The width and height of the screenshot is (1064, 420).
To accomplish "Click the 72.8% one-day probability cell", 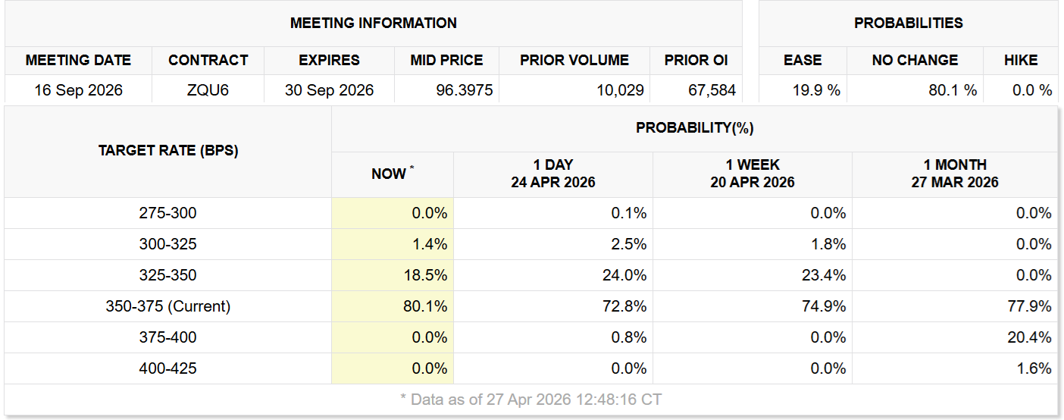I will pos(628,306).
